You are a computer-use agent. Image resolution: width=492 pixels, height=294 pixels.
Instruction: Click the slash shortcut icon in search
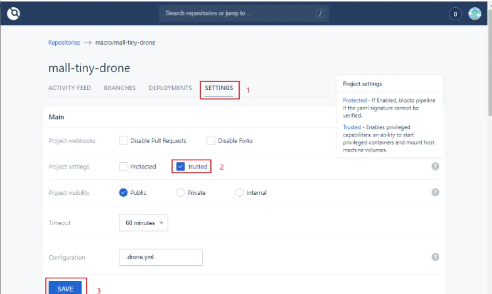click(320, 14)
